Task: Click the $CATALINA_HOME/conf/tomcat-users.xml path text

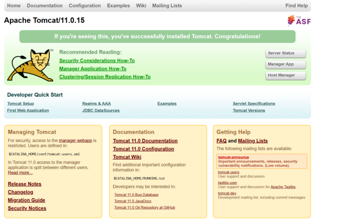Action: 45,154
